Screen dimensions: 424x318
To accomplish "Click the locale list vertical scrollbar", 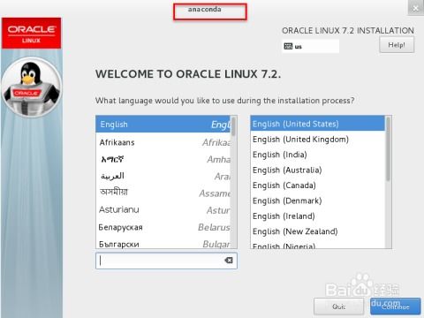I will 389,182.
